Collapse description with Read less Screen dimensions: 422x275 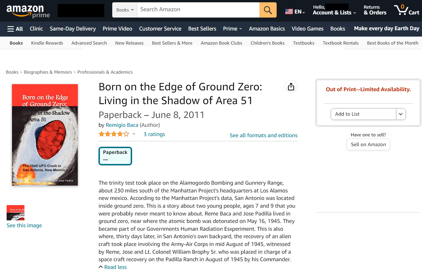tap(115, 267)
